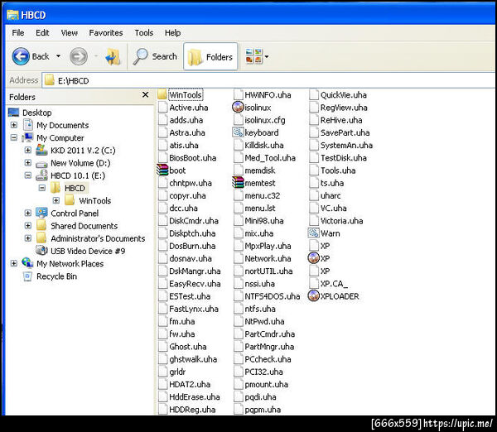Select the memtest archive file icon

(238, 183)
